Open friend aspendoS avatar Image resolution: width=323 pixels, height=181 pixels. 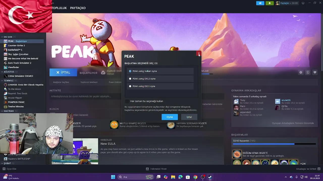tap(236, 113)
